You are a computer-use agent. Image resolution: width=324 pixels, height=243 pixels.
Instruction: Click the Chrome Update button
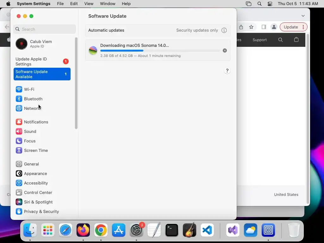click(x=291, y=27)
